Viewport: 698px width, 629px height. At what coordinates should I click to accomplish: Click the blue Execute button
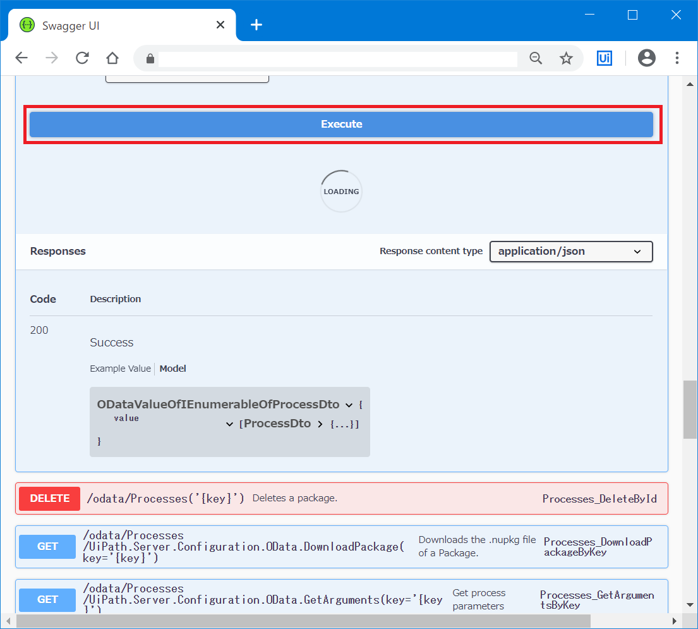click(x=341, y=125)
